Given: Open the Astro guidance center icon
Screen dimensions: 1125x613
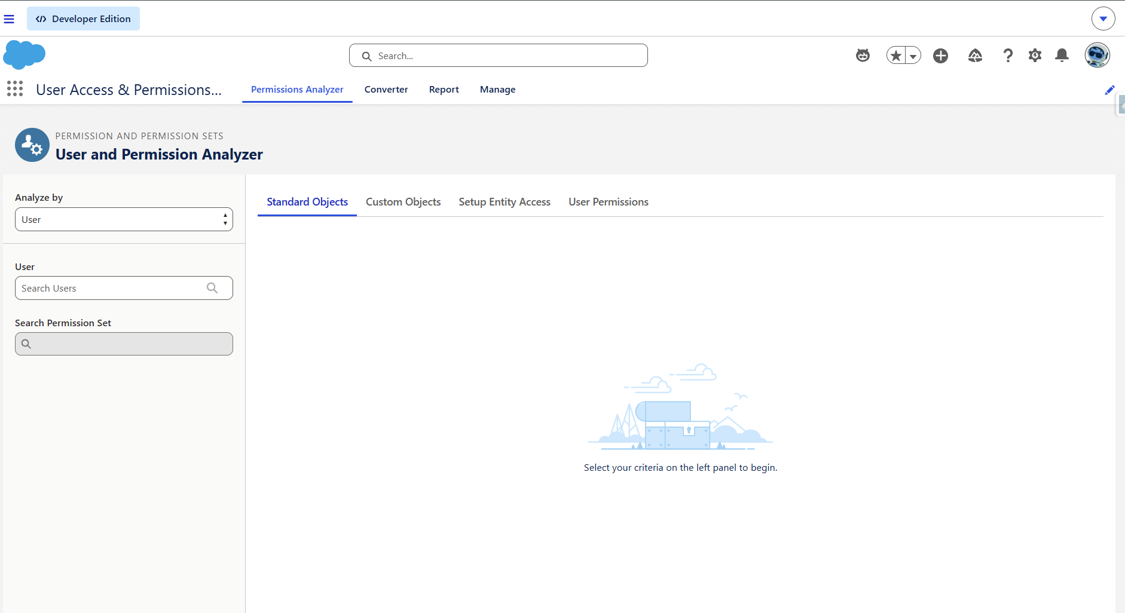Looking at the screenshot, I should (863, 56).
